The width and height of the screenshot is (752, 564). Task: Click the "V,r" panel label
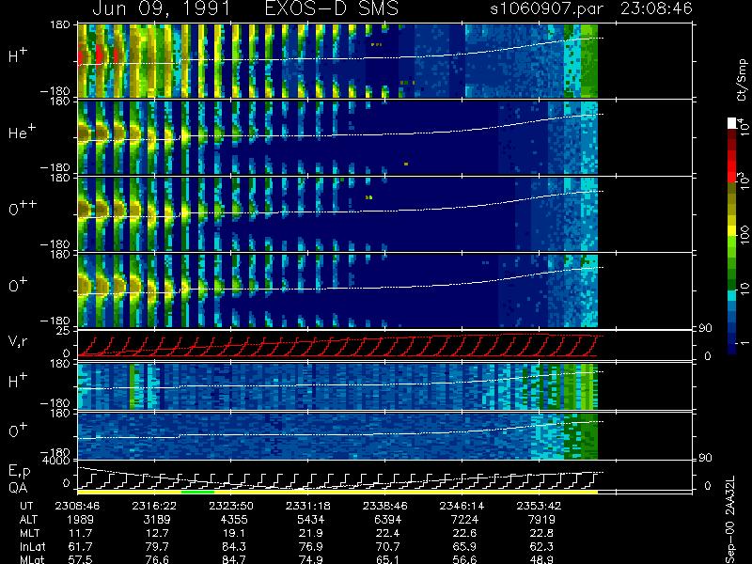tap(18, 341)
